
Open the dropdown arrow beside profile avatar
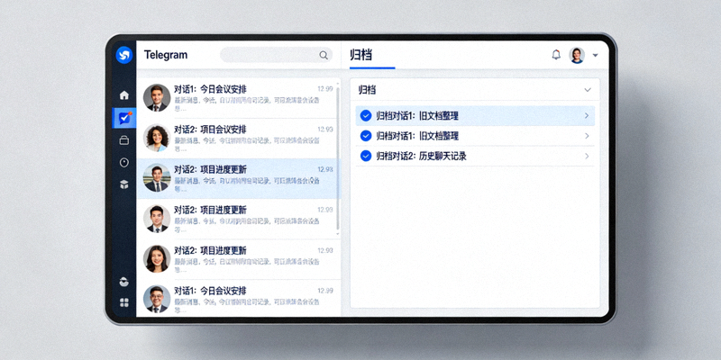(x=596, y=56)
